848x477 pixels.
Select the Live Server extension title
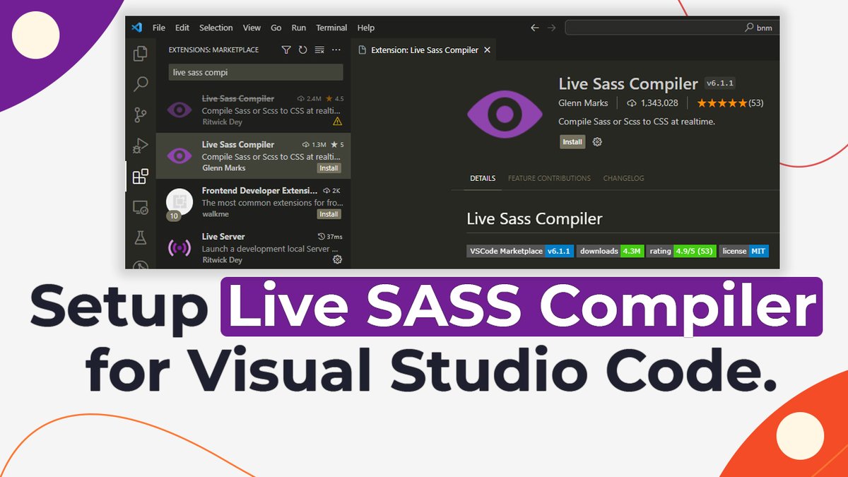coord(223,237)
